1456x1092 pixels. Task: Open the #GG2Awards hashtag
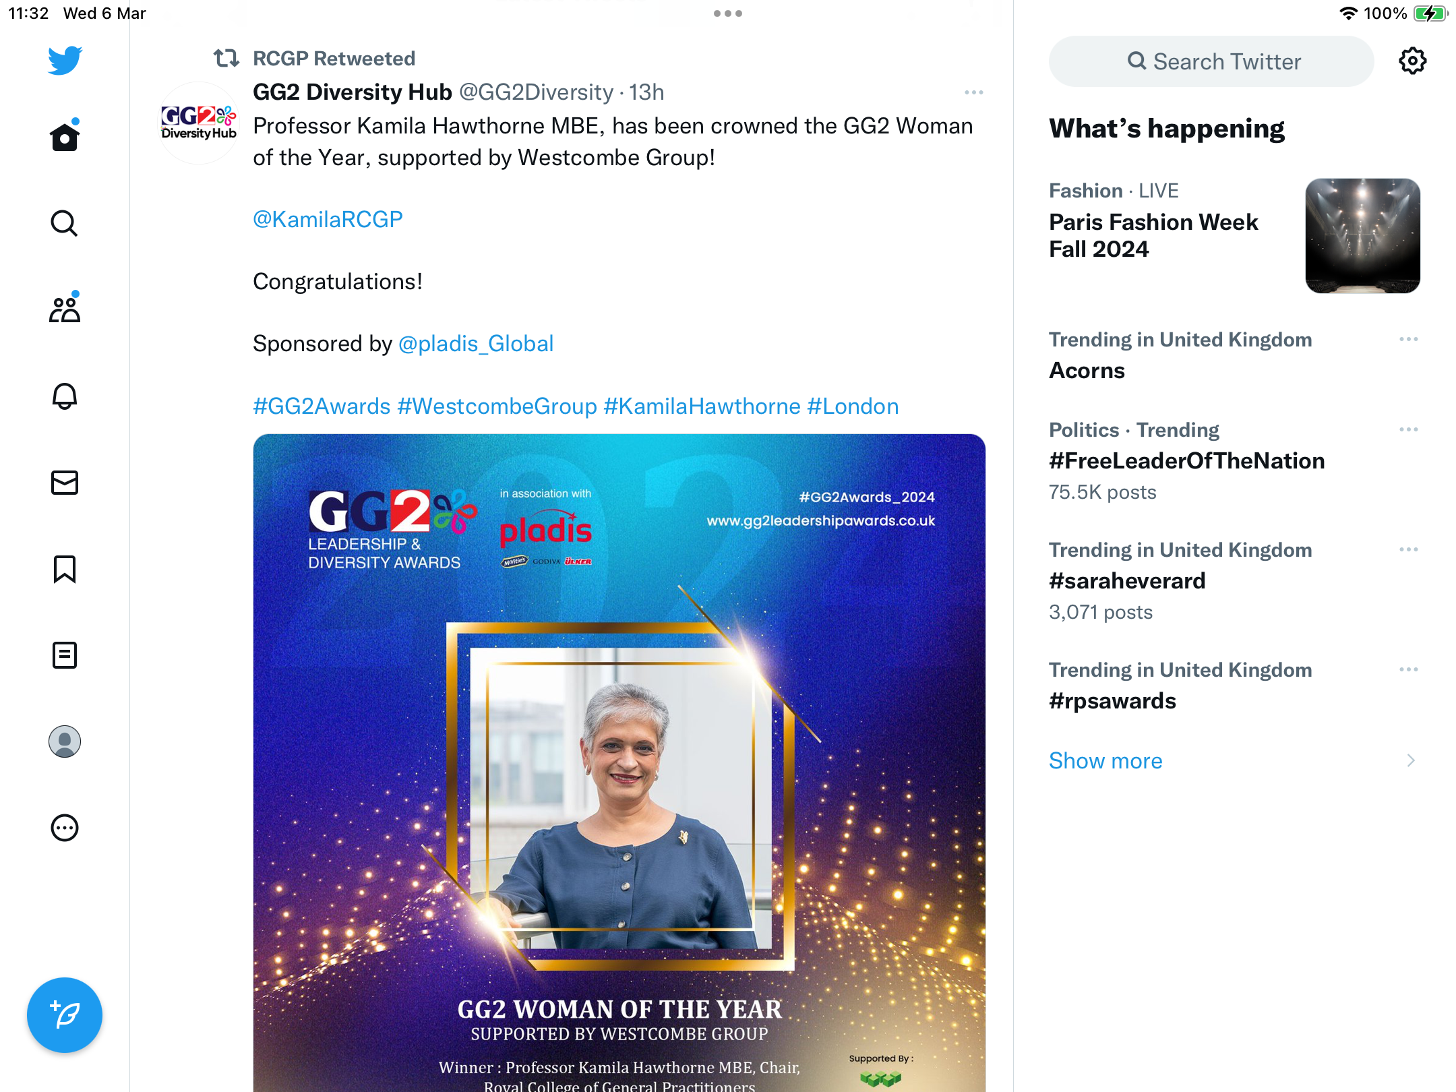[322, 406]
